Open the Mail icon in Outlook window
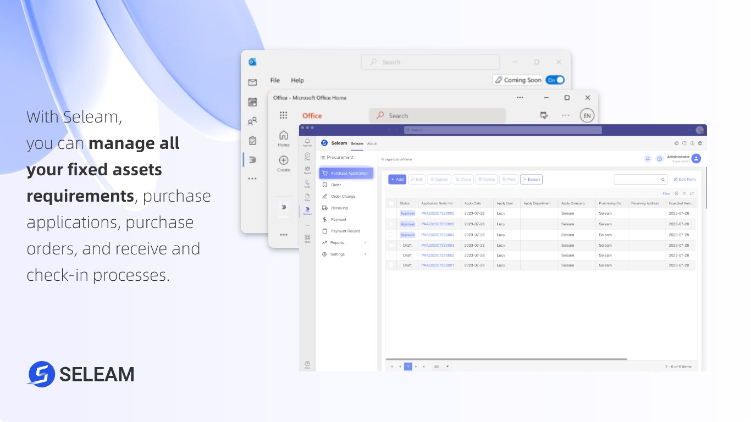The width and height of the screenshot is (751, 422). click(x=252, y=82)
